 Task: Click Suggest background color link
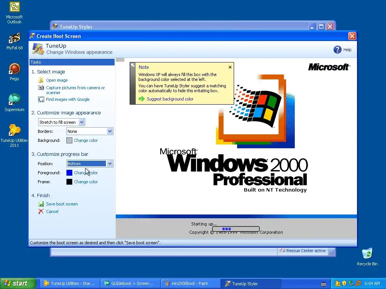(170, 99)
